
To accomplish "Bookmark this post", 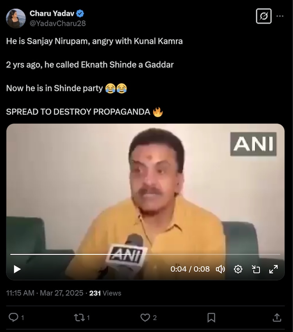I will [x=211, y=318].
